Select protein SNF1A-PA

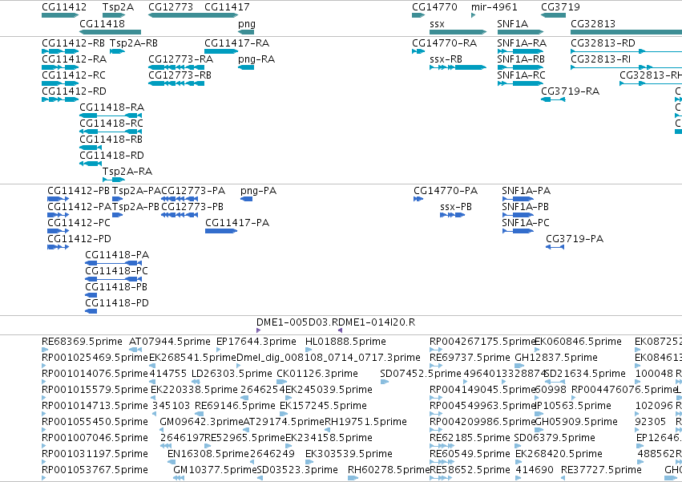coord(518,199)
